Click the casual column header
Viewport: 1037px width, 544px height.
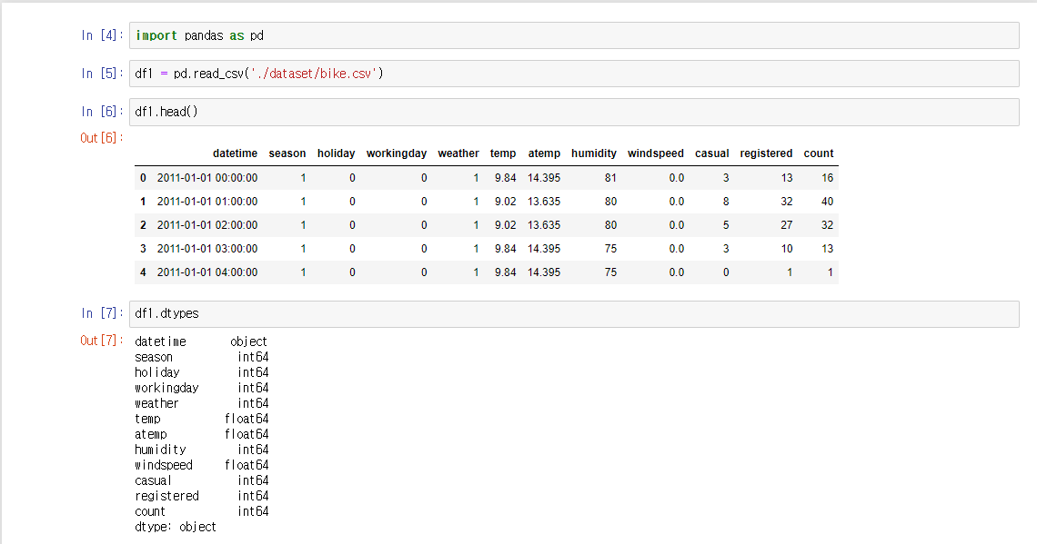[711, 153]
